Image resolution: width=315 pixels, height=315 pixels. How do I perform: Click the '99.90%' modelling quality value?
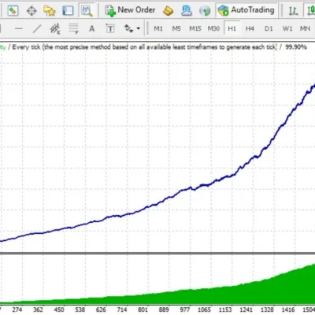click(x=296, y=47)
